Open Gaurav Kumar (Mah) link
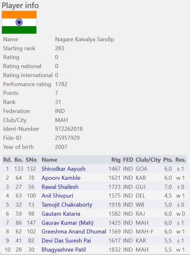Image resolution: width=190 pixels, height=255 pixels. [67, 223]
